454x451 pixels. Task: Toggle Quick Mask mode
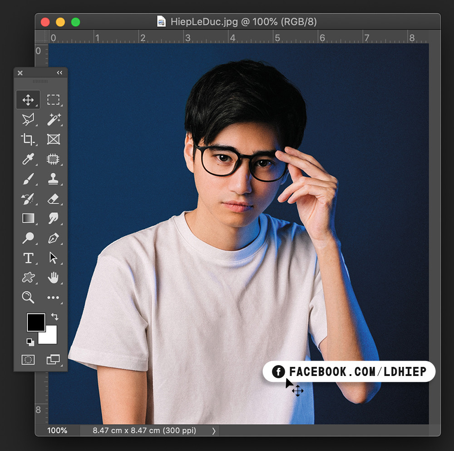click(x=28, y=360)
